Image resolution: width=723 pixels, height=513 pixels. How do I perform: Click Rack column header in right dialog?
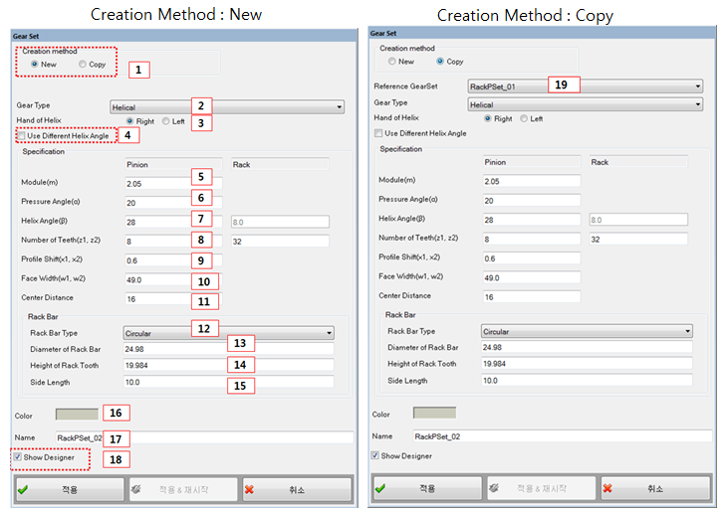tap(638, 162)
